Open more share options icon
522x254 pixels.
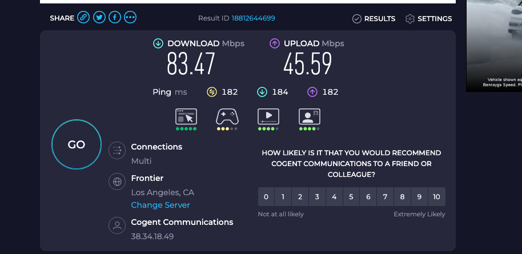click(x=130, y=18)
